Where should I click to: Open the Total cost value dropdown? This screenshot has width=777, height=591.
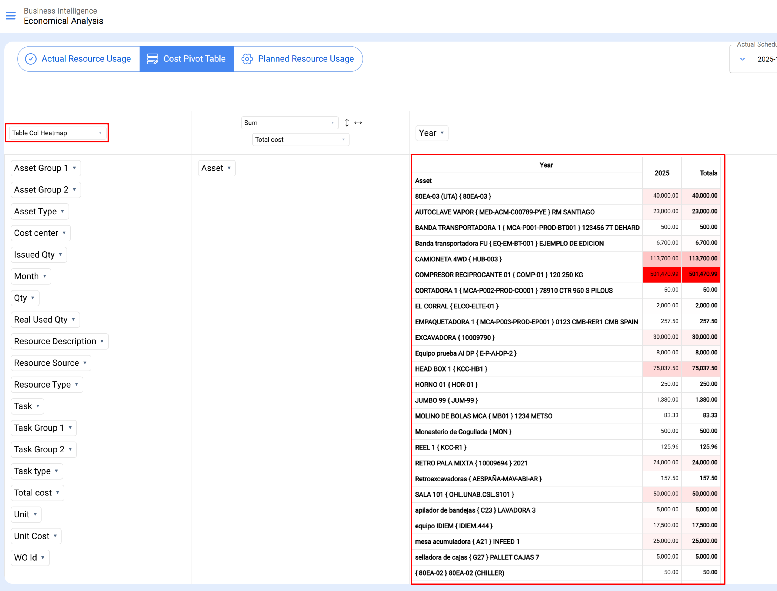pos(300,140)
